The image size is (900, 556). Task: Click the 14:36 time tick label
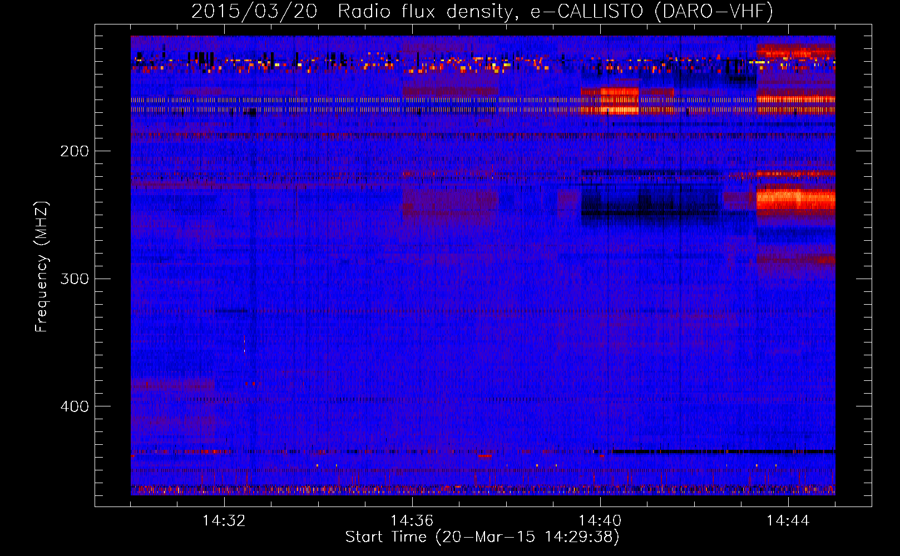click(412, 521)
